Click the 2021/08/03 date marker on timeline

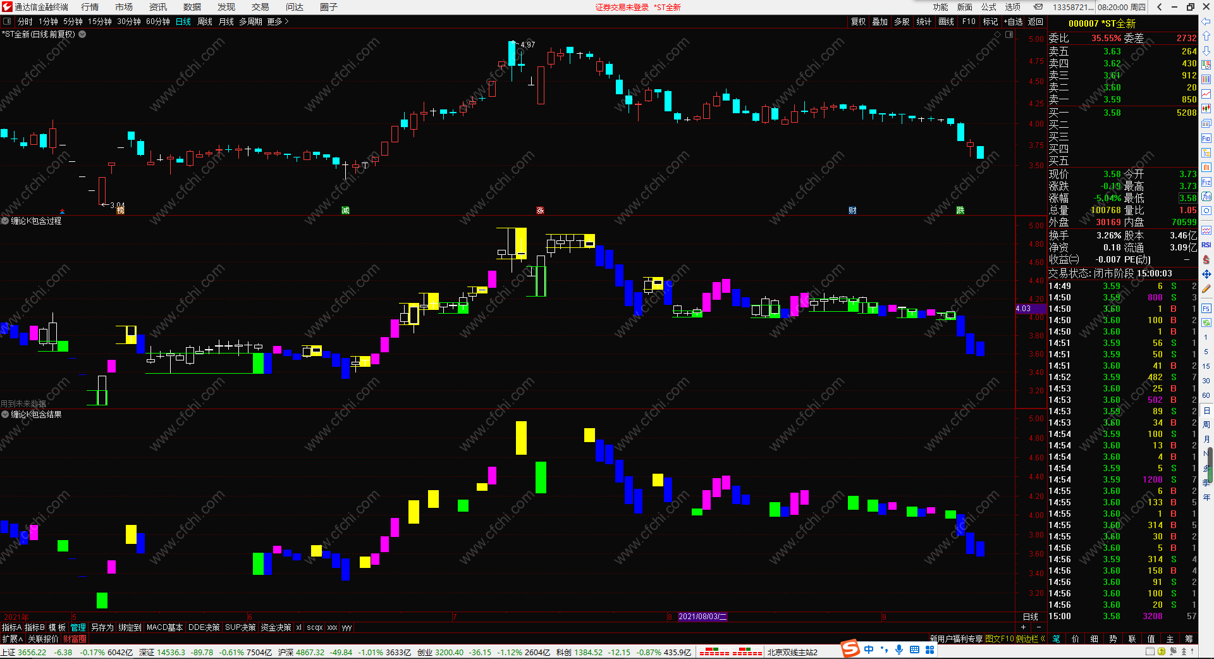pos(702,617)
